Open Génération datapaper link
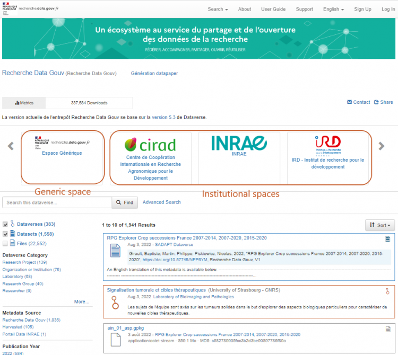The image size is (398, 355). tap(154, 73)
